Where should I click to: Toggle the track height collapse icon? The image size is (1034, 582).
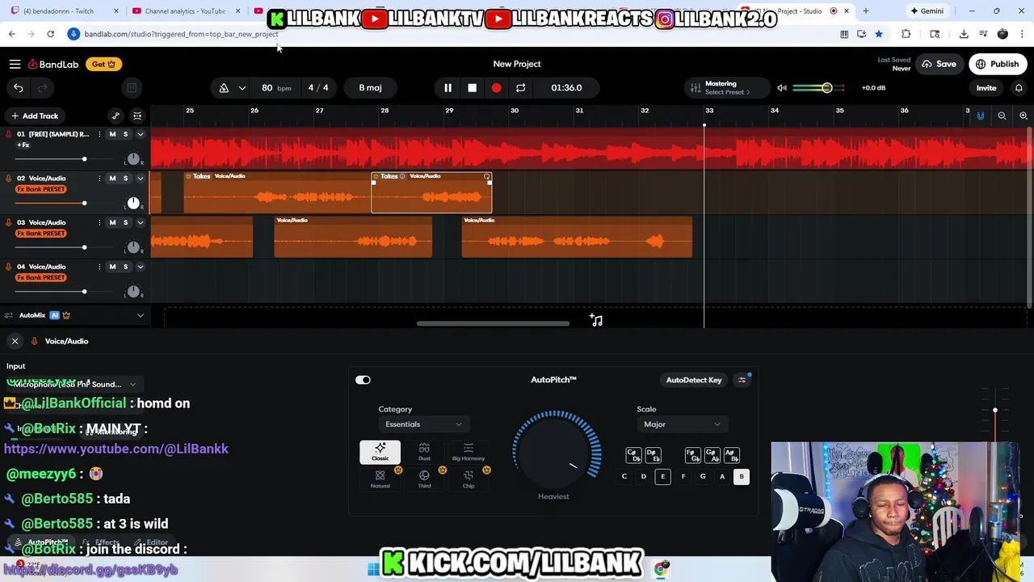[x=137, y=116]
